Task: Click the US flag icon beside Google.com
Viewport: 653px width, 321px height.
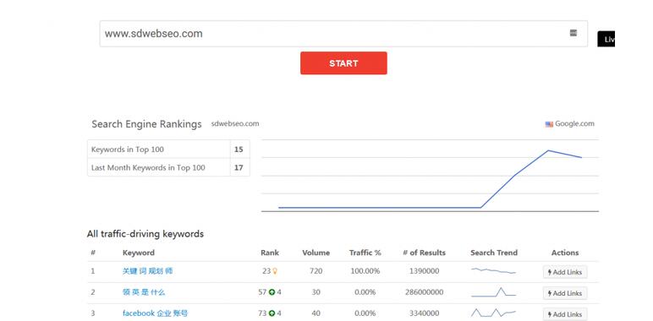Action: pyautogui.click(x=549, y=124)
